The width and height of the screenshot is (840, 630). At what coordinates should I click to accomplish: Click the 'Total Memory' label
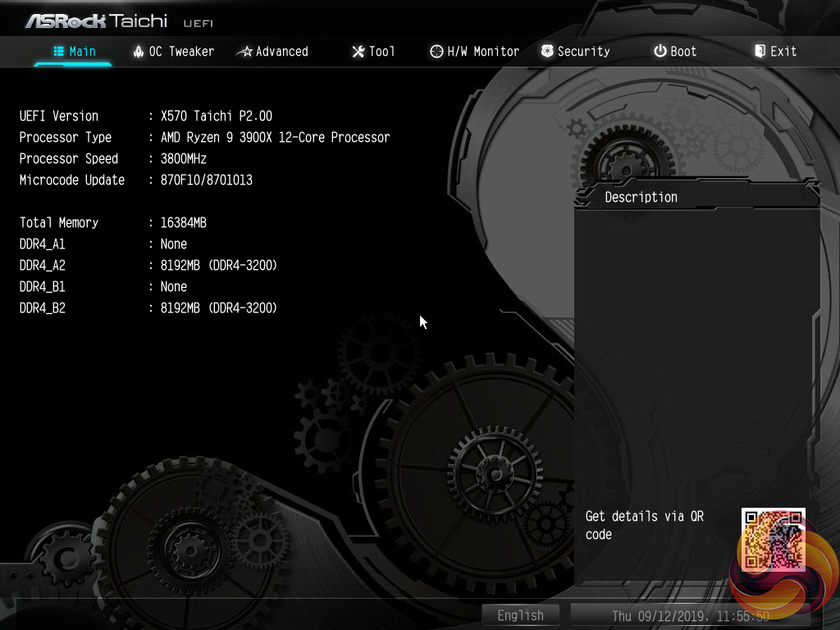point(59,223)
